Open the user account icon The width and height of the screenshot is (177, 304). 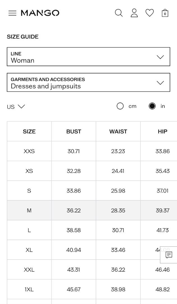[x=134, y=13]
